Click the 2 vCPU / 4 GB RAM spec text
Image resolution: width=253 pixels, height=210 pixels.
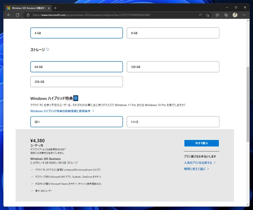point(54,163)
